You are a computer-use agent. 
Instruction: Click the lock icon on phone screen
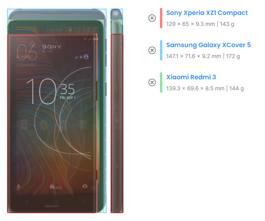click(52, 186)
